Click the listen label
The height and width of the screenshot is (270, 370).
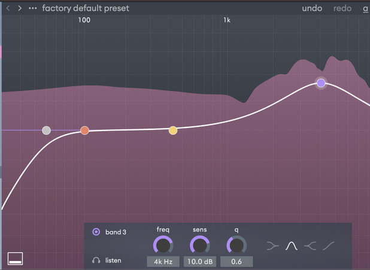(x=113, y=260)
